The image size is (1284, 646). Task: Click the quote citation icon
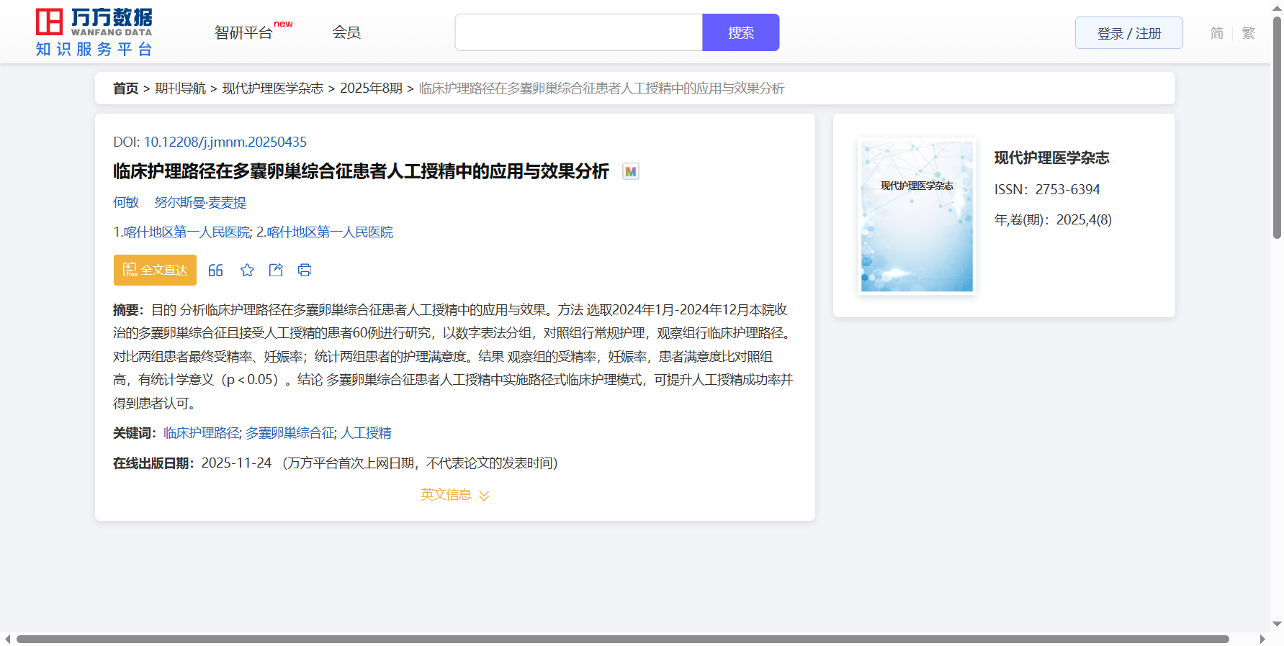pos(215,270)
